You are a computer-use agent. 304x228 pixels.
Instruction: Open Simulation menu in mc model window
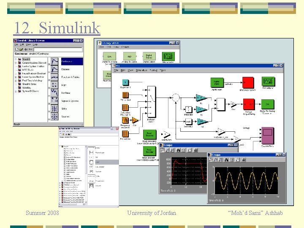(141, 70)
